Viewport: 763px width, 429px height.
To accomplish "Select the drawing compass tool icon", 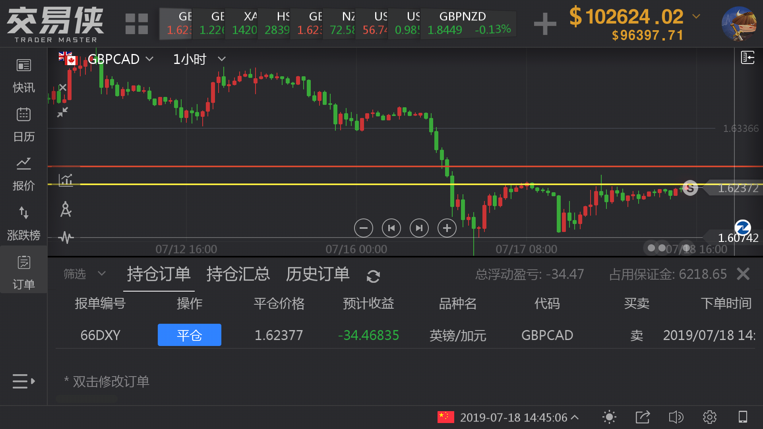I will click(x=66, y=209).
